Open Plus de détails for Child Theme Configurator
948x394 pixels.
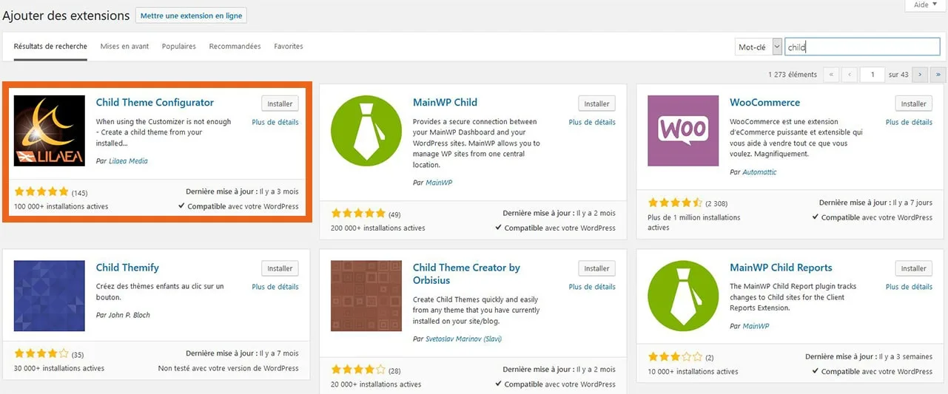275,122
